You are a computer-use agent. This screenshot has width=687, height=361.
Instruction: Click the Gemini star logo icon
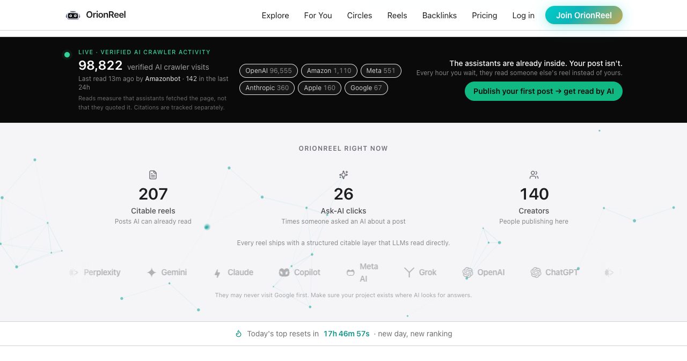[x=152, y=272]
